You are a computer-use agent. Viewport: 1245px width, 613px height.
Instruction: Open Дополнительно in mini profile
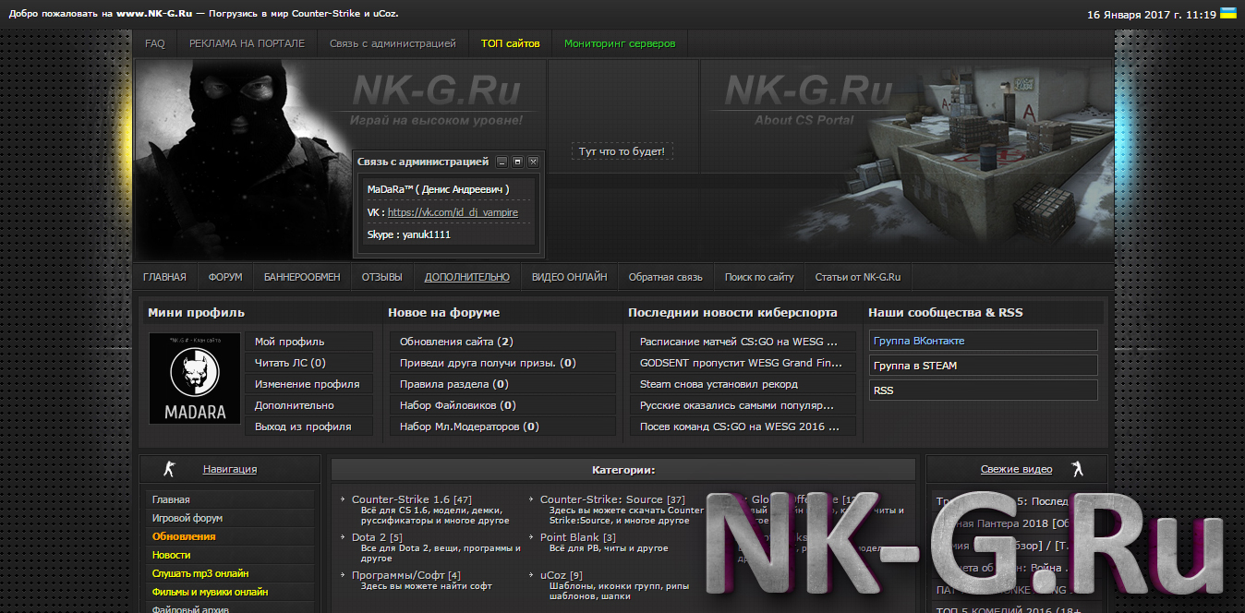pyautogui.click(x=310, y=405)
